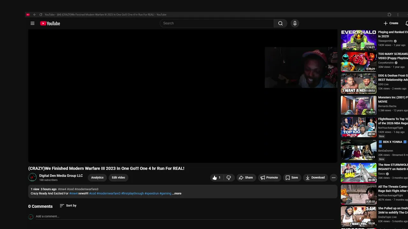
Task: Open BEN X YONNA stream thumbnail
Action: coord(359,150)
